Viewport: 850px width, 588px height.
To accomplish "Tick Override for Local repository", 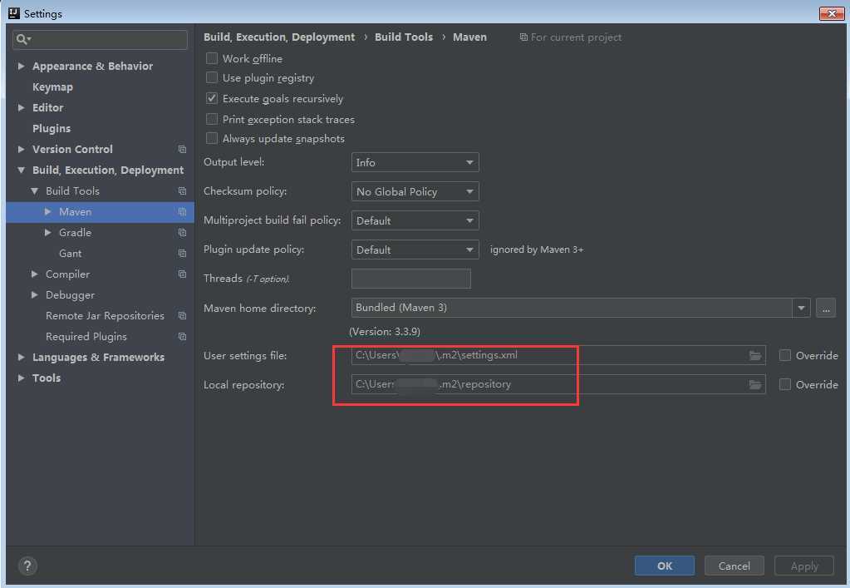I will click(785, 384).
